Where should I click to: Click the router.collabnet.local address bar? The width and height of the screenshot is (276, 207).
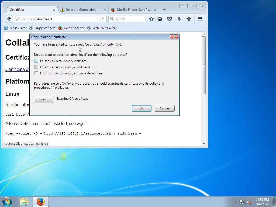click(x=59, y=19)
